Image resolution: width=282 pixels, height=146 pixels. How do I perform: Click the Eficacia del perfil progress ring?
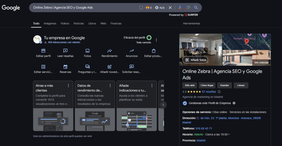(149, 38)
